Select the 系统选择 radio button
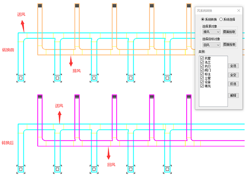The image size is (247, 176). tap(221, 19)
